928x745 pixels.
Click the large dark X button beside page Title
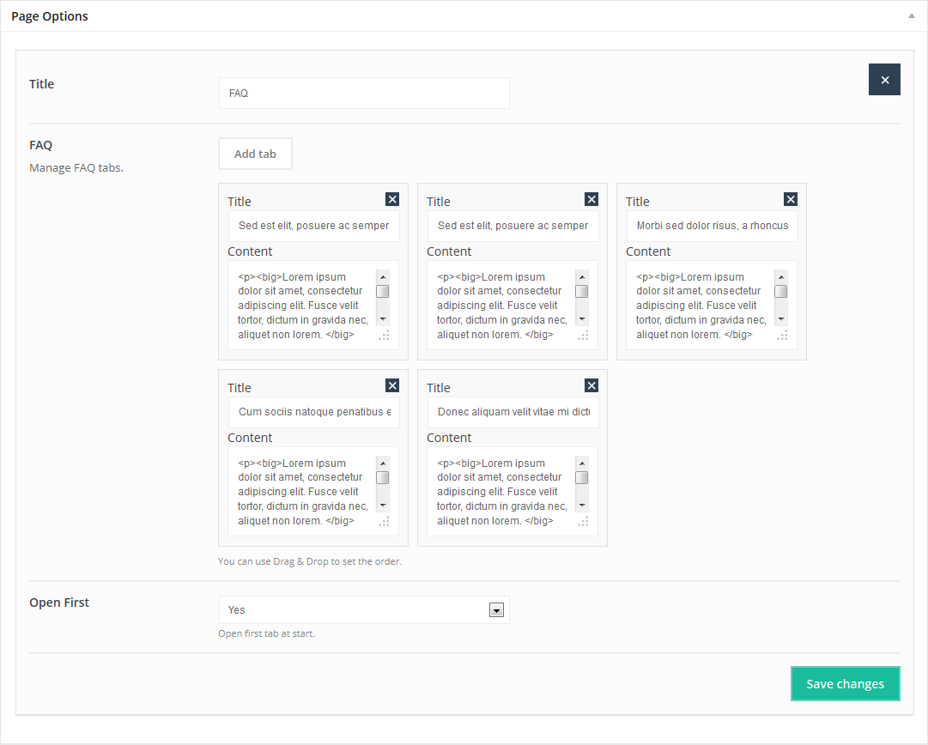pos(884,80)
